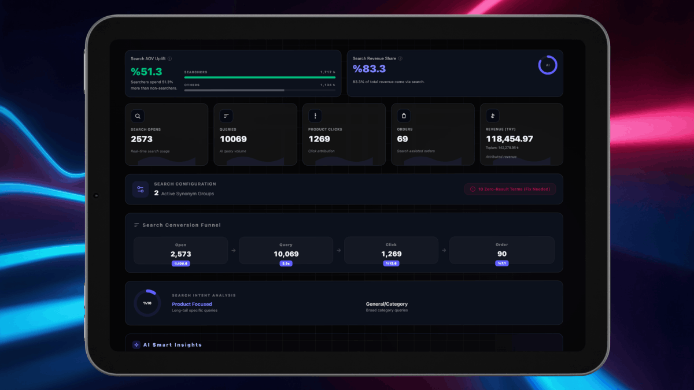Select the Product Focused link

191,304
